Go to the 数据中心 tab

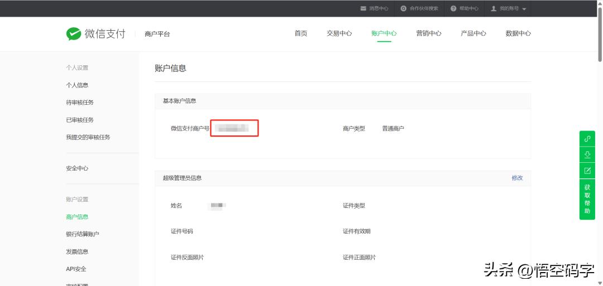point(518,33)
